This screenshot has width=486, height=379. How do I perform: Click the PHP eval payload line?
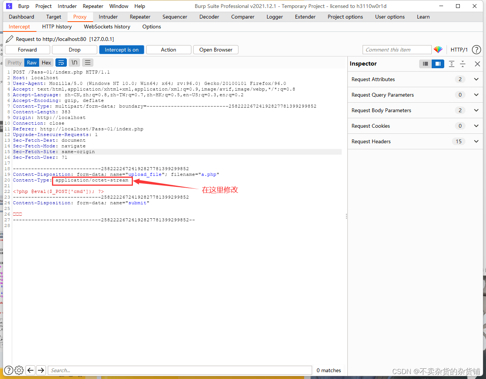[58, 191]
